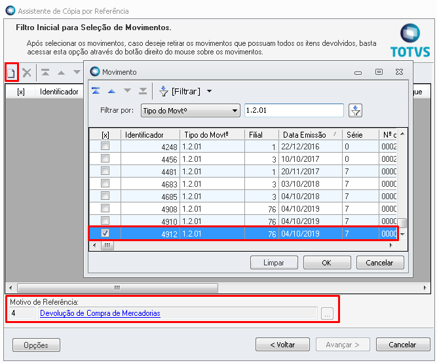Go to previous row in Movimento dialog

111,91
